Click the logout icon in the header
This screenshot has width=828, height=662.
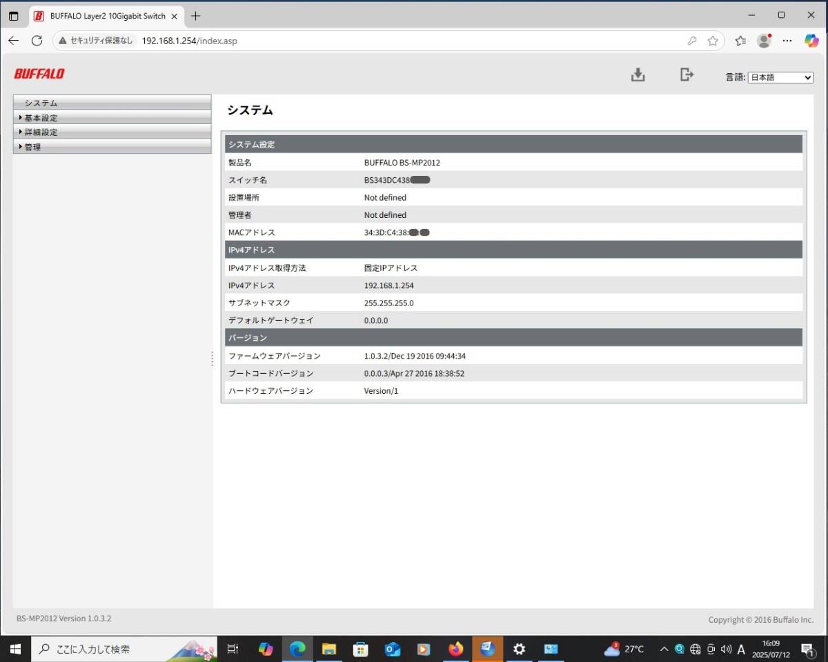687,74
